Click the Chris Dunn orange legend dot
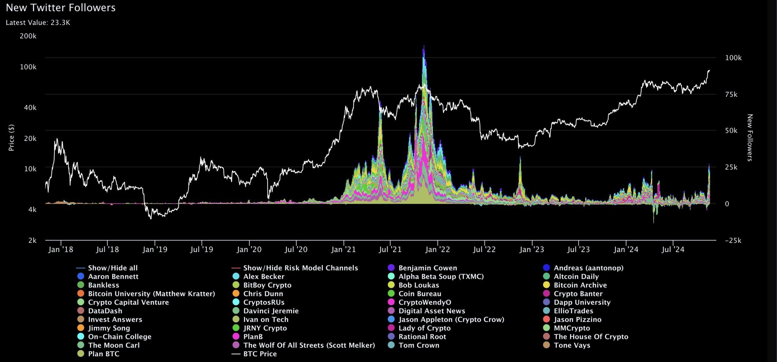The width and height of the screenshot is (777, 362). 236,294
